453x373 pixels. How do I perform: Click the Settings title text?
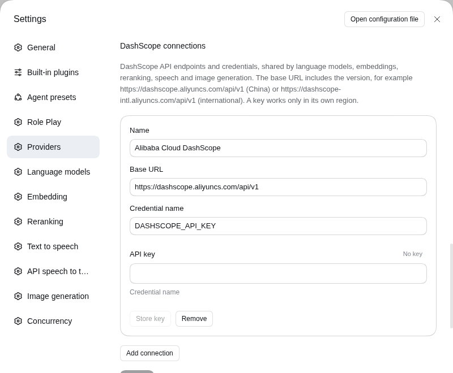30,19
